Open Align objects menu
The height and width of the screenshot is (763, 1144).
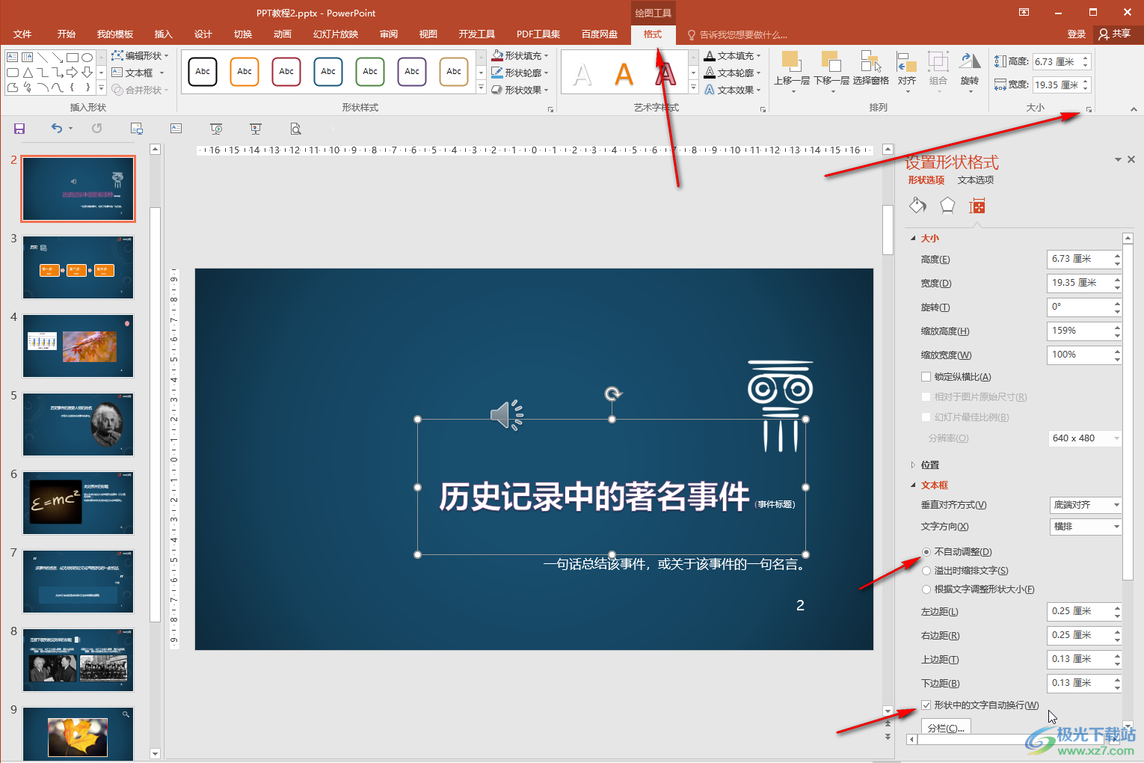[x=907, y=72]
